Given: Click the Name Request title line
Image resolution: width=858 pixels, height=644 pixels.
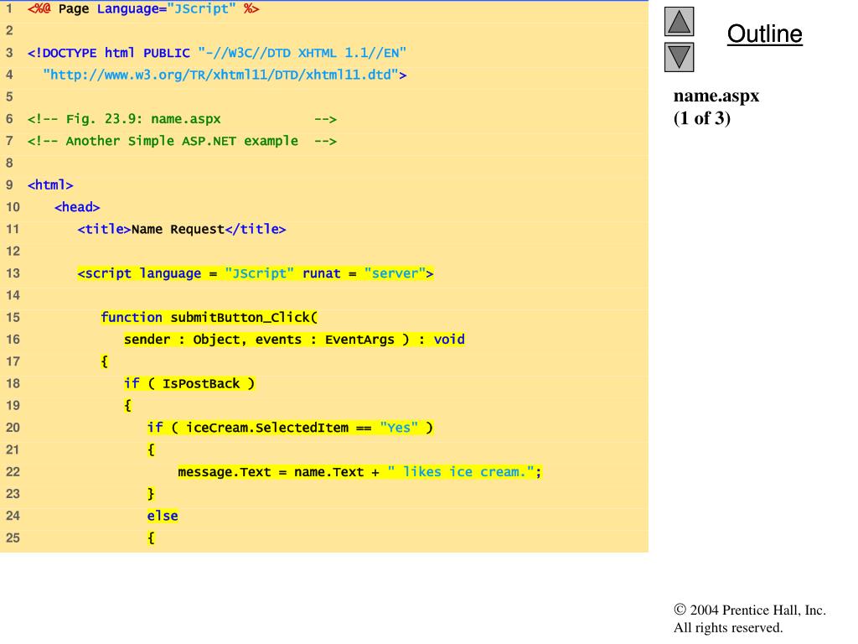Looking at the screenshot, I should click(x=182, y=230).
